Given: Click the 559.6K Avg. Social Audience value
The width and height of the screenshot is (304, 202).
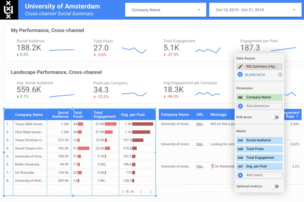Looking at the screenshot, I should click(x=29, y=90).
